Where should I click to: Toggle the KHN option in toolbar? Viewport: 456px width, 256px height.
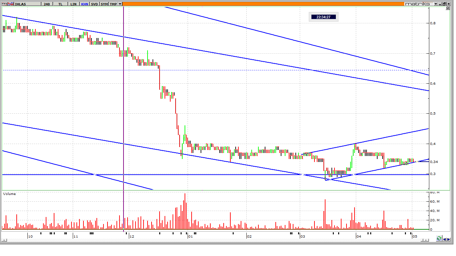pyautogui.click(x=84, y=4)
